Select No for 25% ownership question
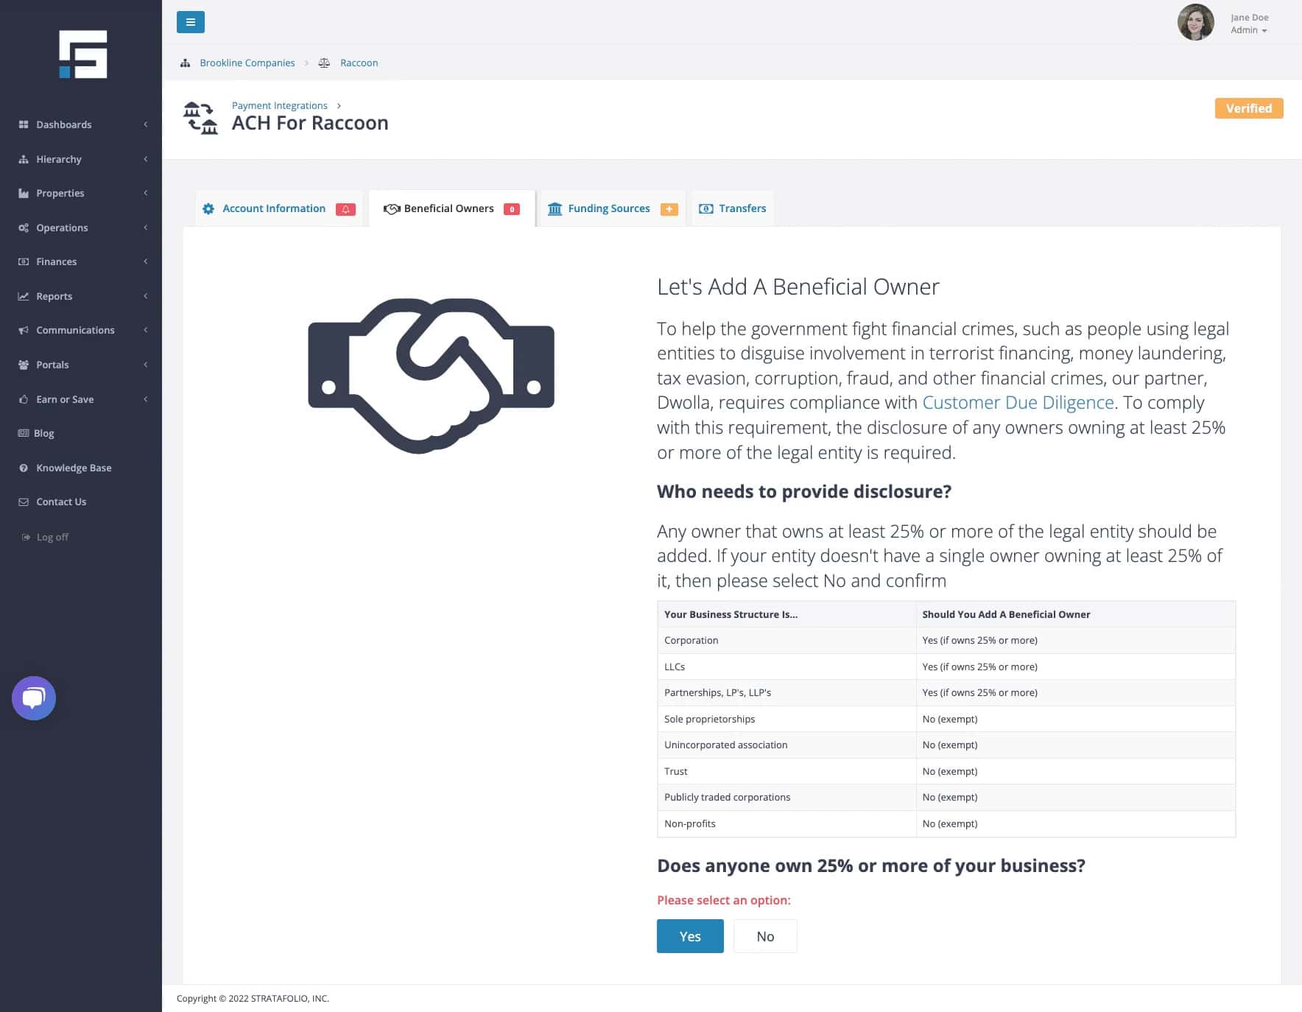Image resolution: width=1302 pixels, height=1012 pixels. click(x=765, y=936)
